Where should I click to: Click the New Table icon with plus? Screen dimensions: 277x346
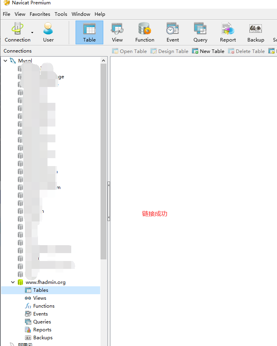click(195, 51)
